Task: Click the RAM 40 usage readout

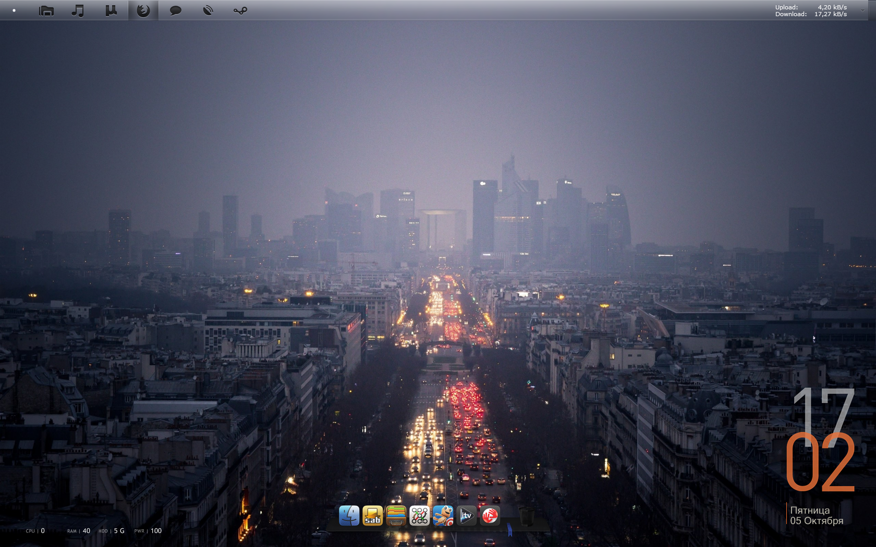Action: pos(79,531)
